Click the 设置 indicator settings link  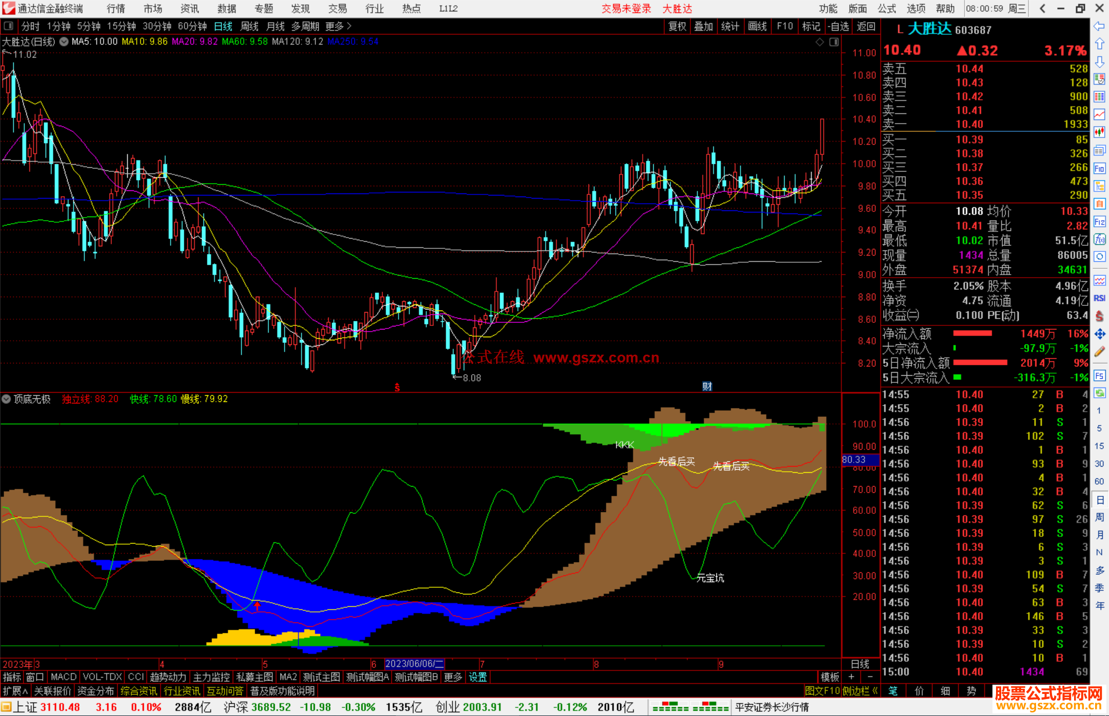click(x=477, y=677)
